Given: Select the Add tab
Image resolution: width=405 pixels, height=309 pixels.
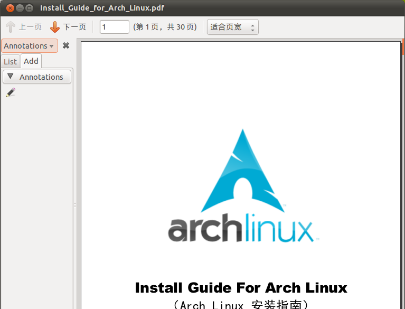Looking at the screenshot, I should click(x=31, y=61).
